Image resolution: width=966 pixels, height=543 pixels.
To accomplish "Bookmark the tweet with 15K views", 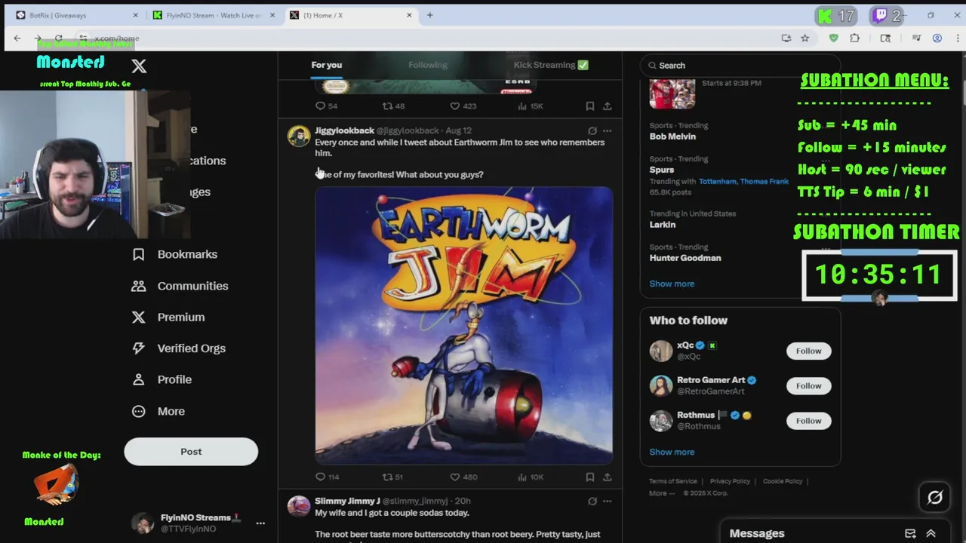I will tap(590, 106).
